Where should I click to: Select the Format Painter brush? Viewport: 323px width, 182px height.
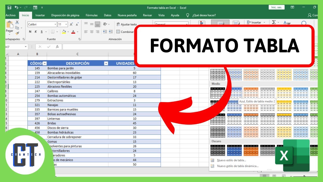17,33
